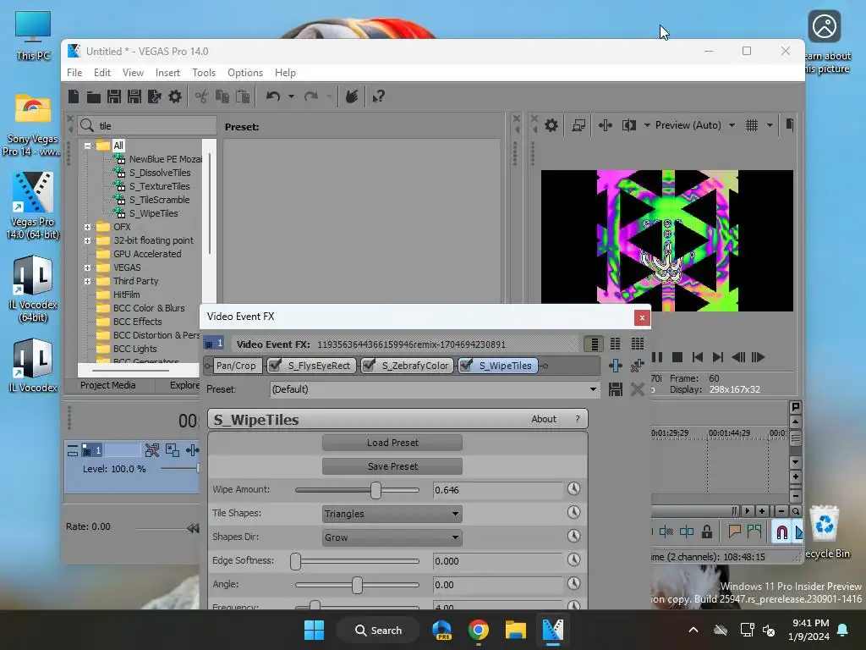Step to the next frame

pyautogui.click(x=759, y=358)
